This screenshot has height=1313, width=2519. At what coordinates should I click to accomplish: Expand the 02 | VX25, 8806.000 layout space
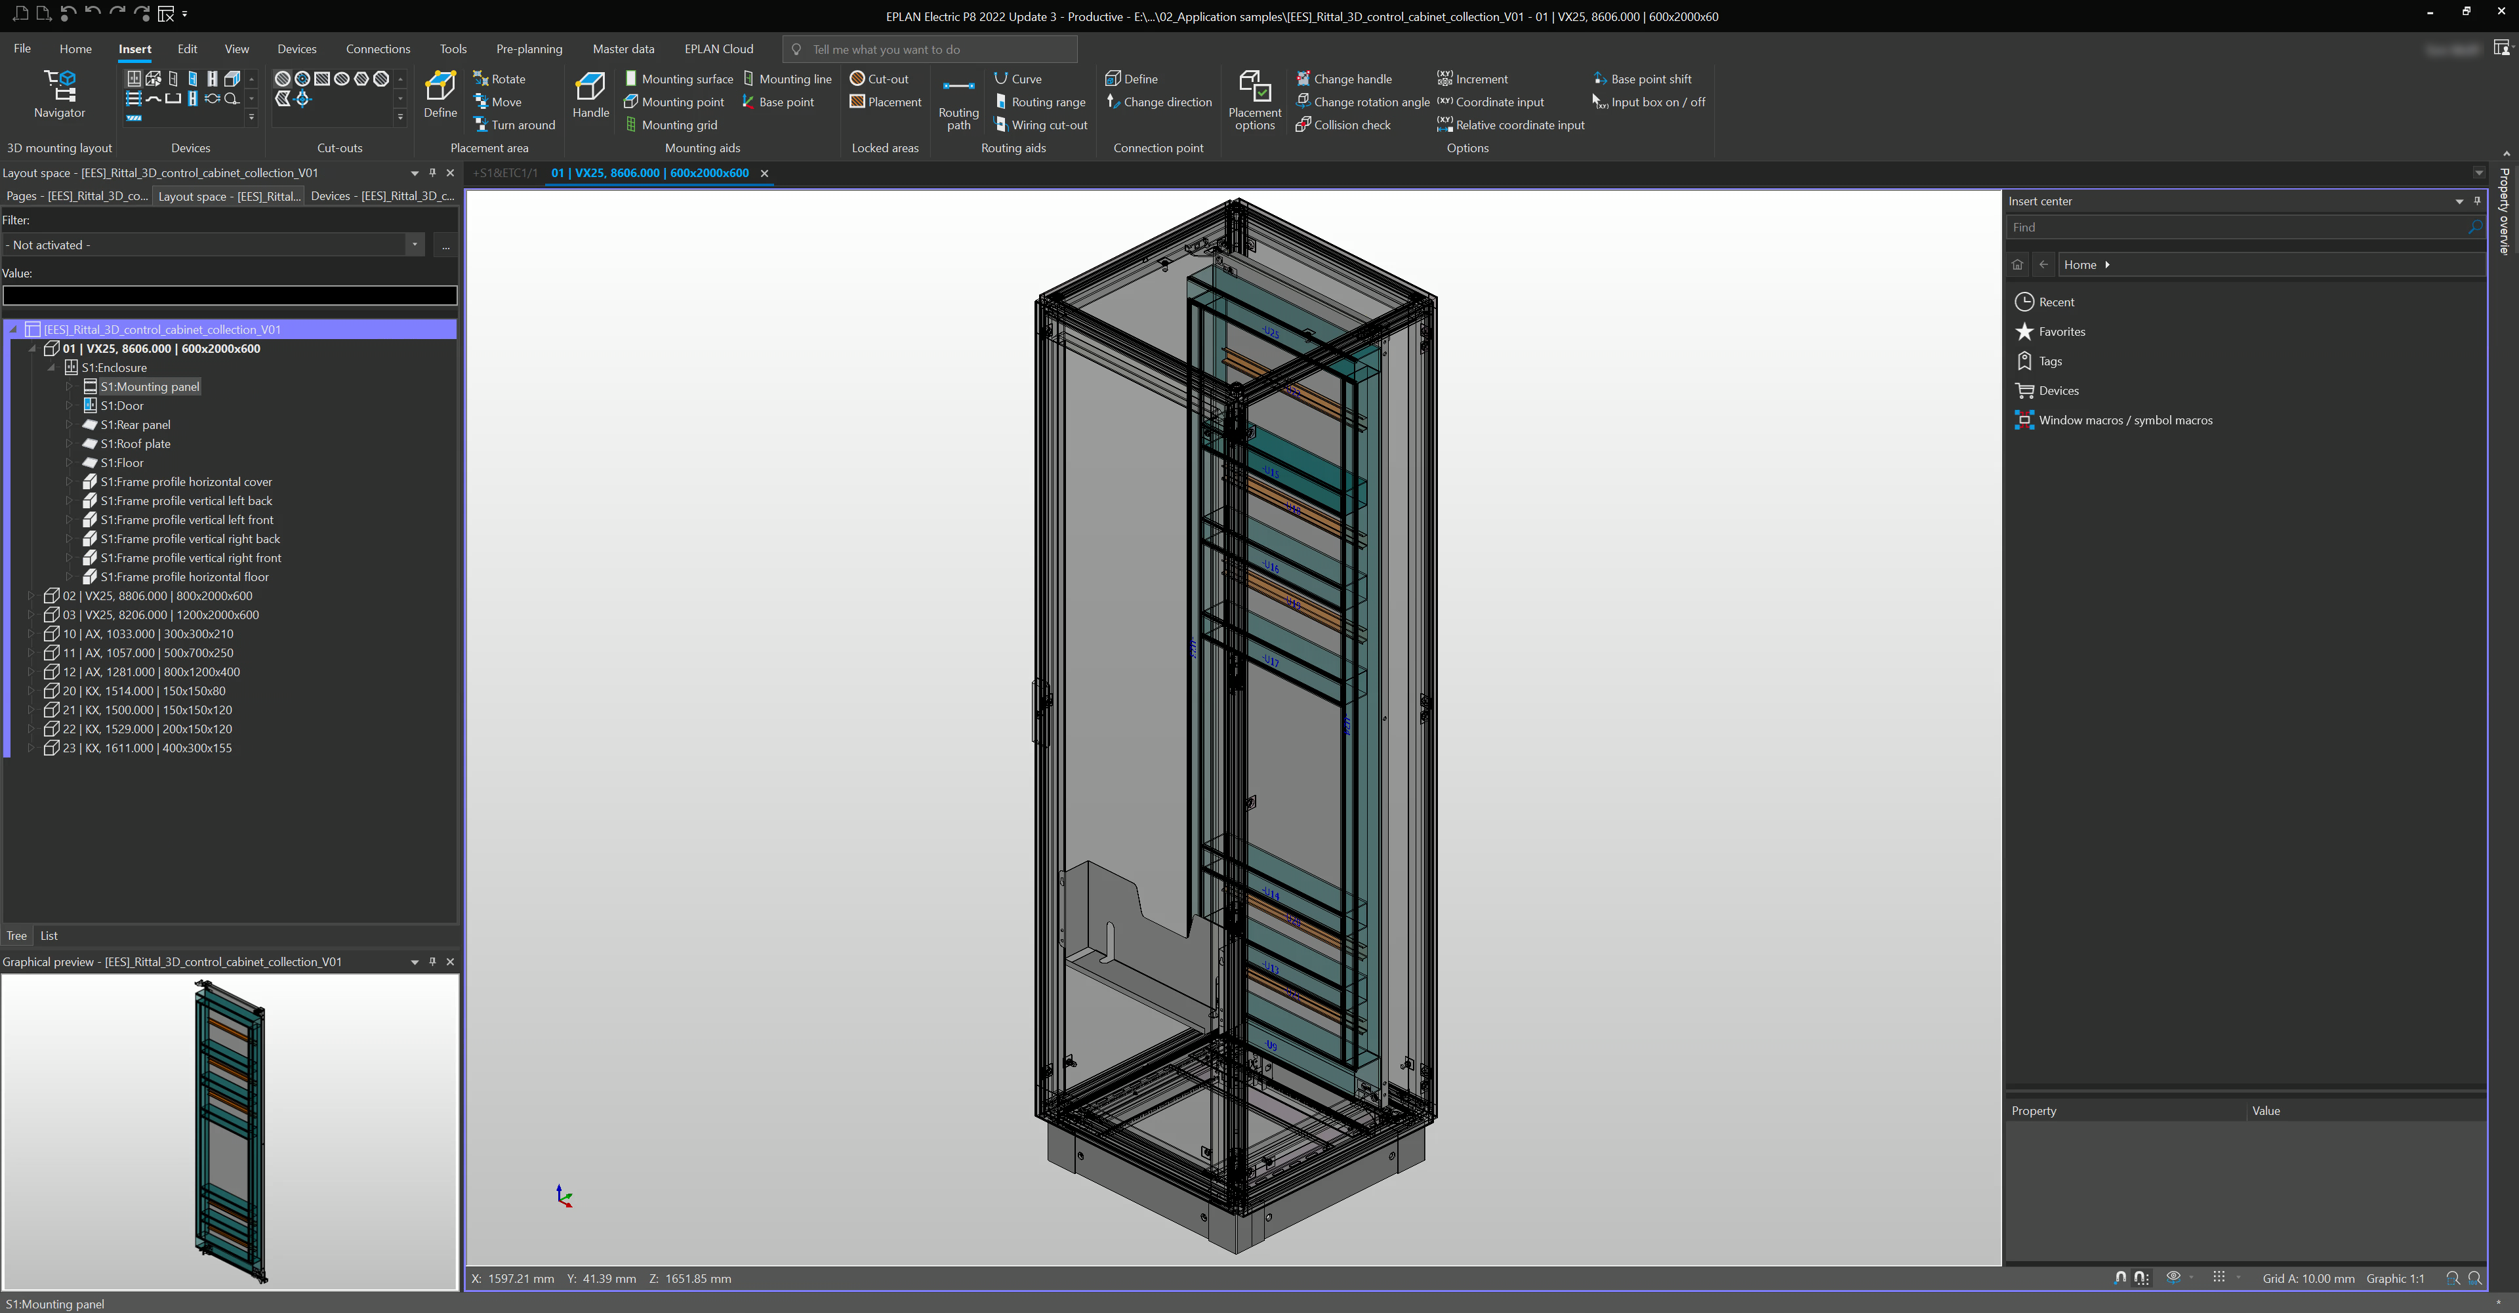31,596
